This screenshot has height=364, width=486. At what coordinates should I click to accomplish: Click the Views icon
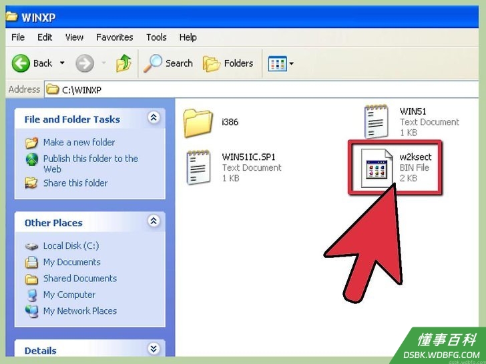click(x=278, y=63)
